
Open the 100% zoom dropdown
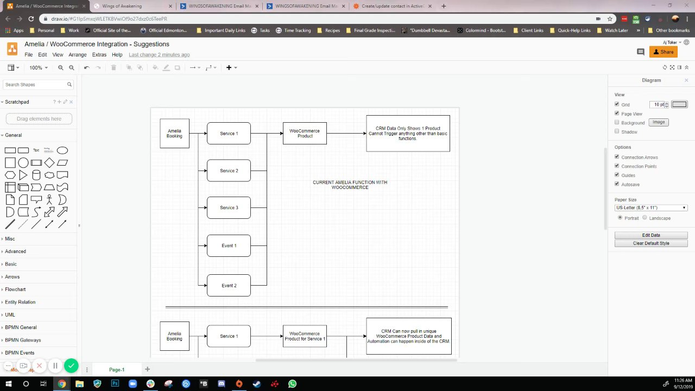pyautogui.click(x=39, y=68)
